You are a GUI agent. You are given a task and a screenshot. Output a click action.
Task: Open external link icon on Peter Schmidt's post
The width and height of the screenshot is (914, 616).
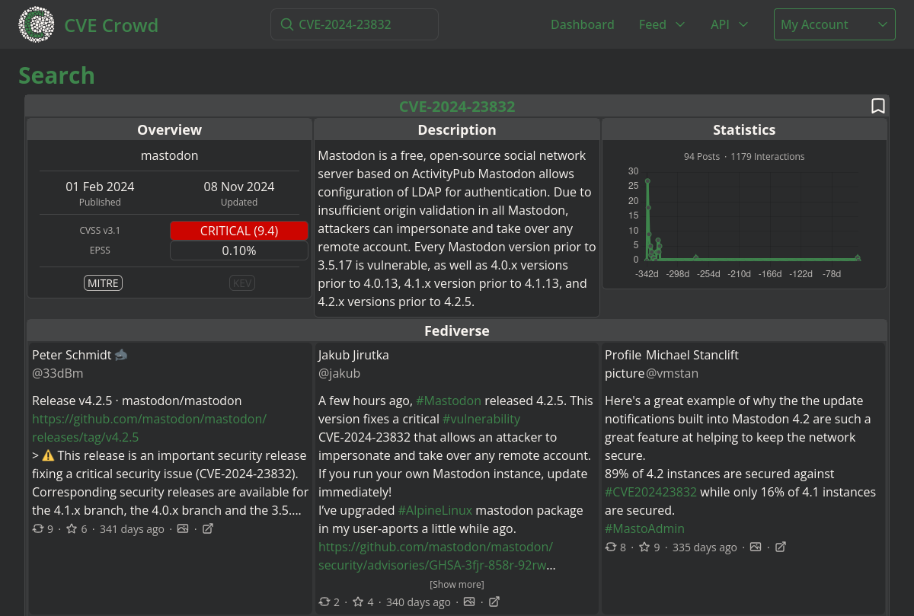[x=208, y=528]
